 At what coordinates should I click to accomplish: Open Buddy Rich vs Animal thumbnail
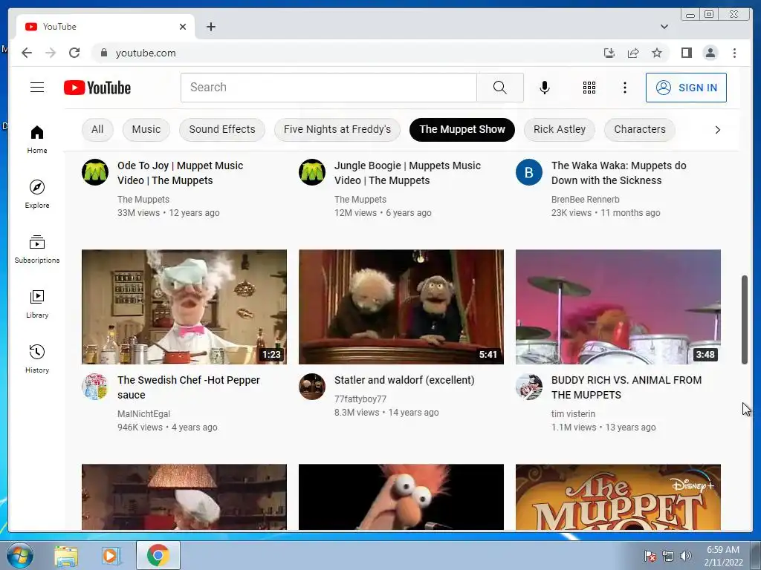[618, 307]
